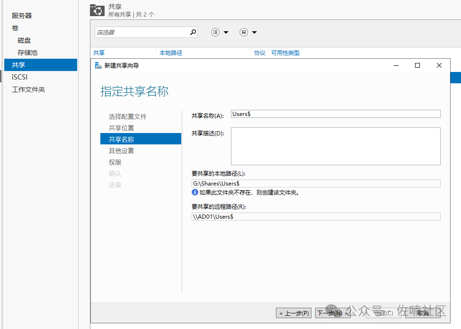Screen dimensions: 461x329
Task: Sort by the 本地路径 column header
Action: click(x=171, y=53)
